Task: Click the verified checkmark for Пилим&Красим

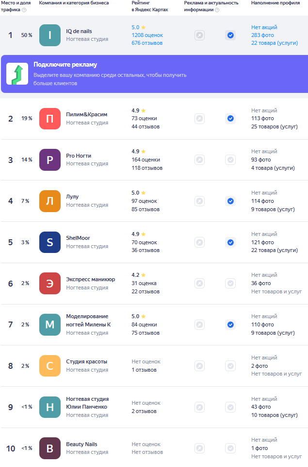Action: [230, 119]
